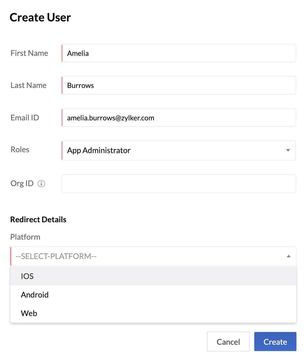Select IOS from the platform list
The height and width of the screenshot is (356, 306).
[x=153, y=276]
